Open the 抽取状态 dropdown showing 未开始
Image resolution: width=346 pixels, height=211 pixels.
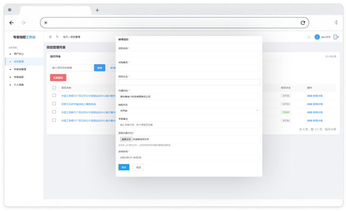coord(189,111)
